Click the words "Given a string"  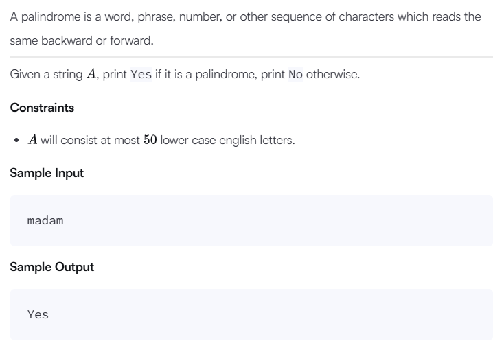click(x=46, y=75)
